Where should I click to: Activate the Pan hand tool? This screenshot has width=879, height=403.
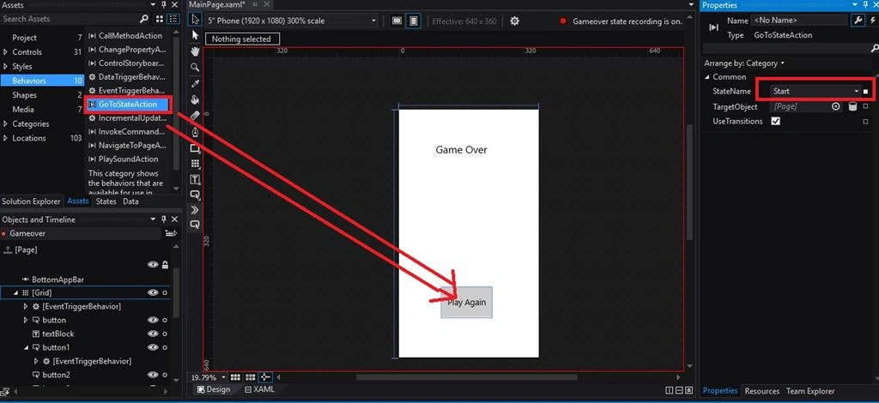(195, 51)
